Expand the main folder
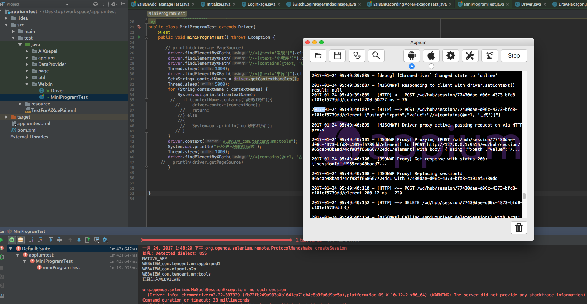 tap(13, 31)
